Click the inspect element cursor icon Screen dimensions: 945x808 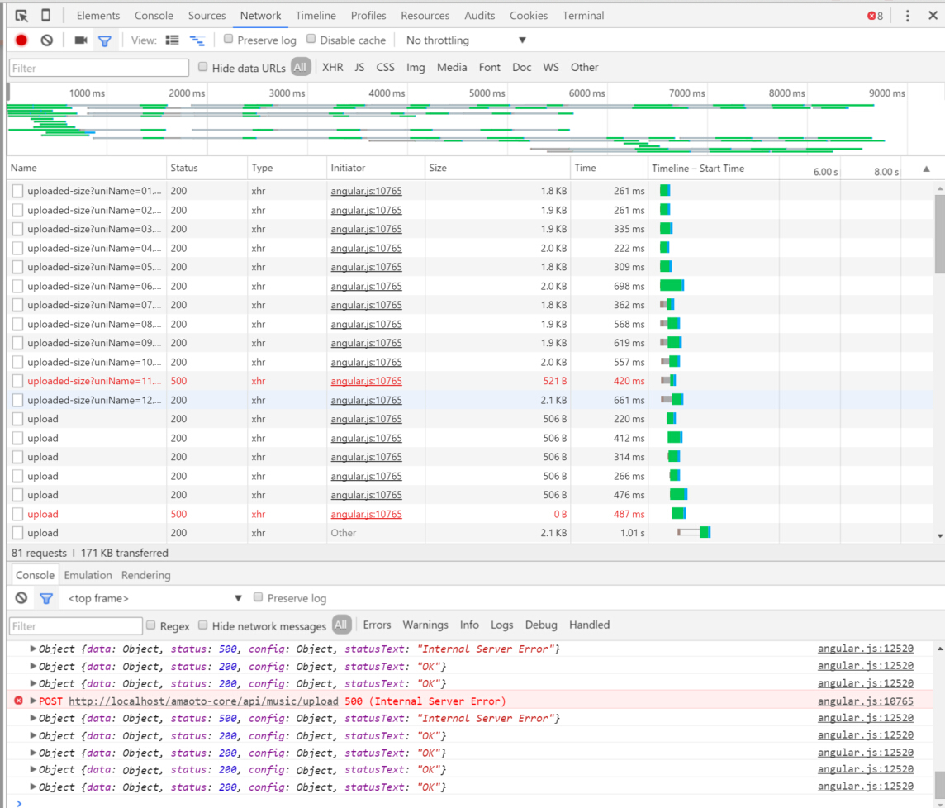[x=21, y=16]
